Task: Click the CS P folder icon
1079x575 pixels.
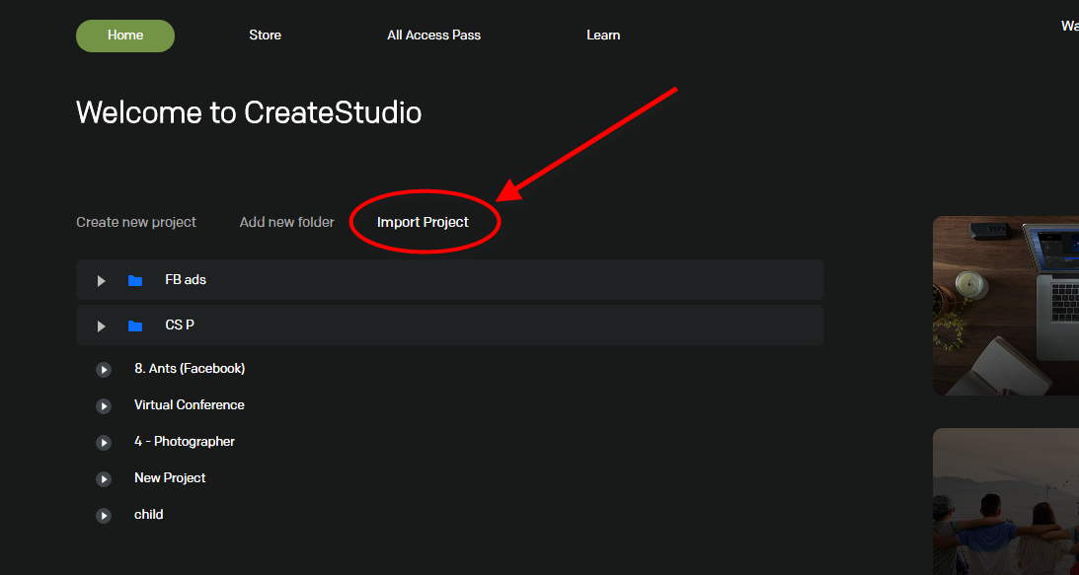Action: click(135, 326)
